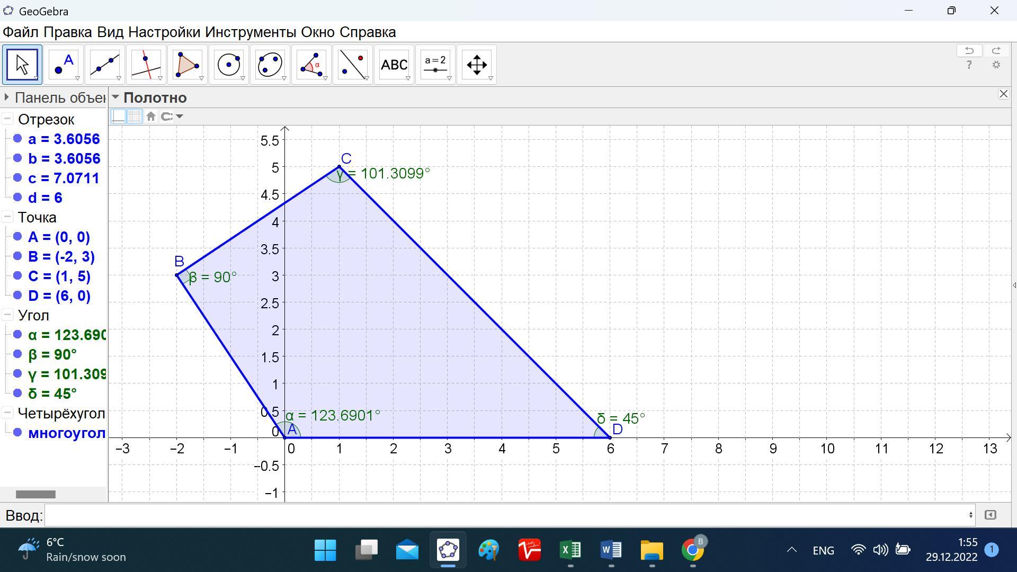Open the Инструменты menu
The width and height of the screenshot is (1017, 572).
[x=250, y=32]
